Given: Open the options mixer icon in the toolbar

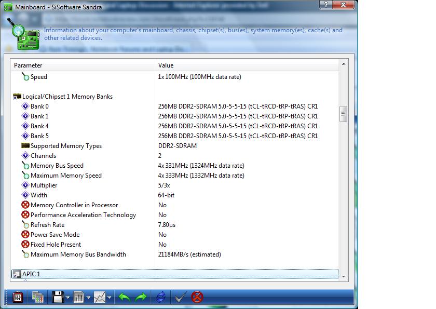Looking at the screenshot, I should [x=18, y=298].
